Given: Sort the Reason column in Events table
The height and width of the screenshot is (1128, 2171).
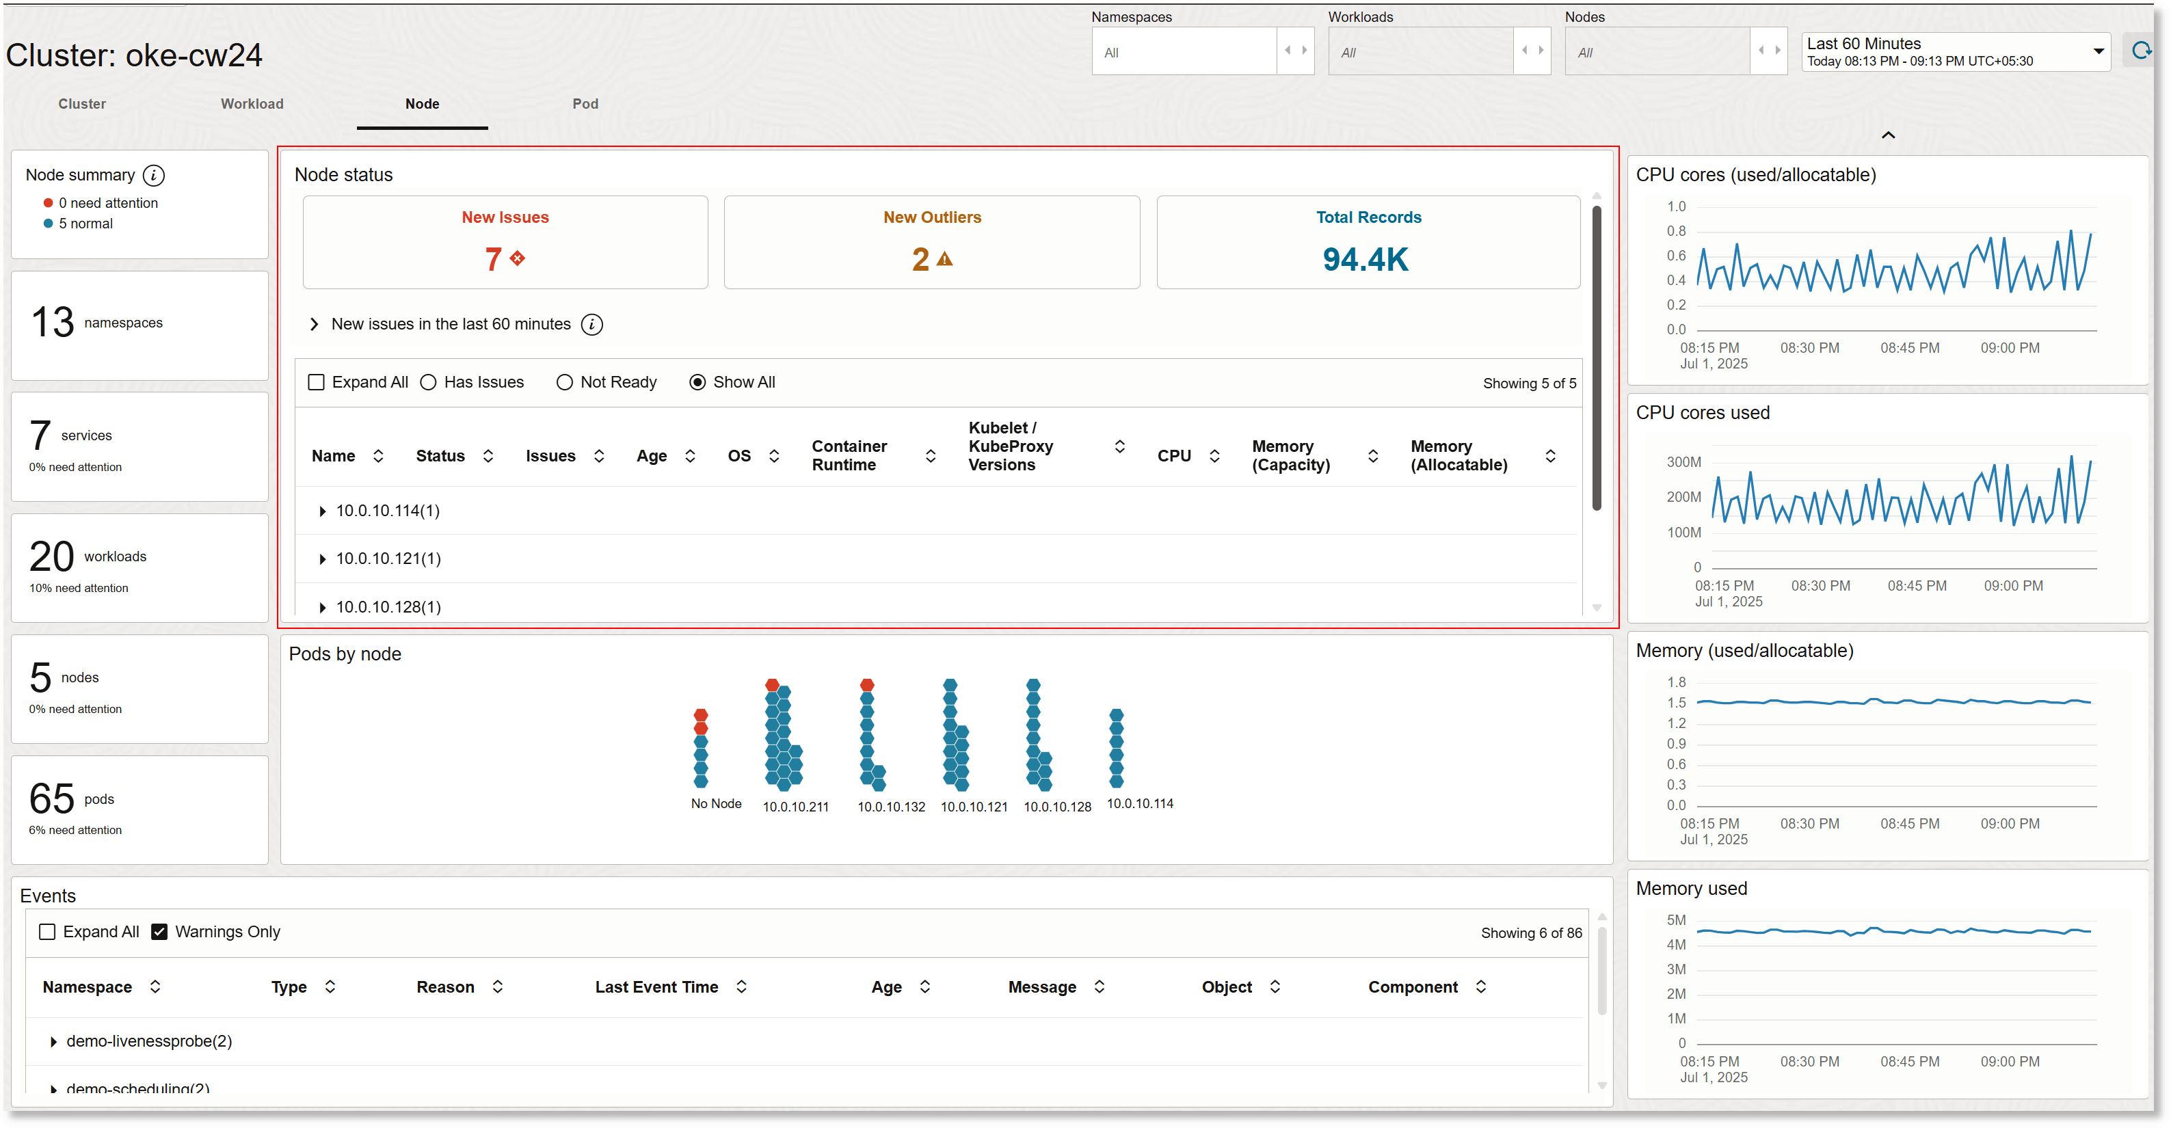Looking at the screenshot, I should (x=496, y=986).
